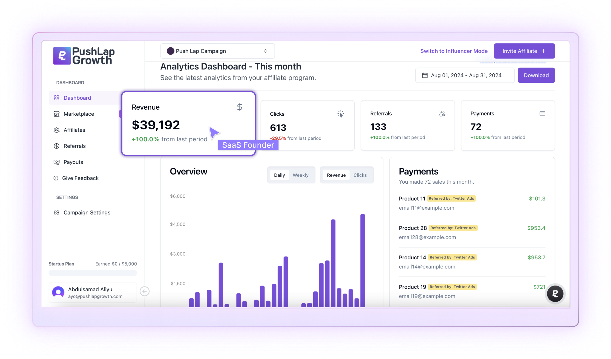Switch Overview chart to Weekly

click(x=300, y=175)
